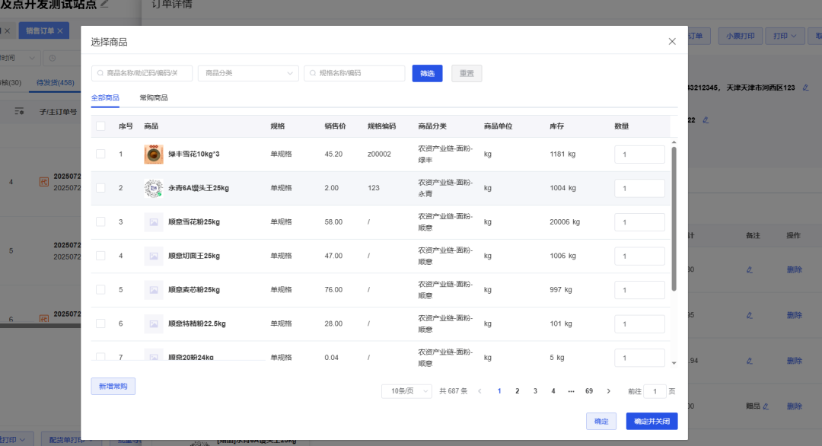Open the 时间 dropdown in background window
The height and width of the screenshot is (446, 822).
click(18, 58)
